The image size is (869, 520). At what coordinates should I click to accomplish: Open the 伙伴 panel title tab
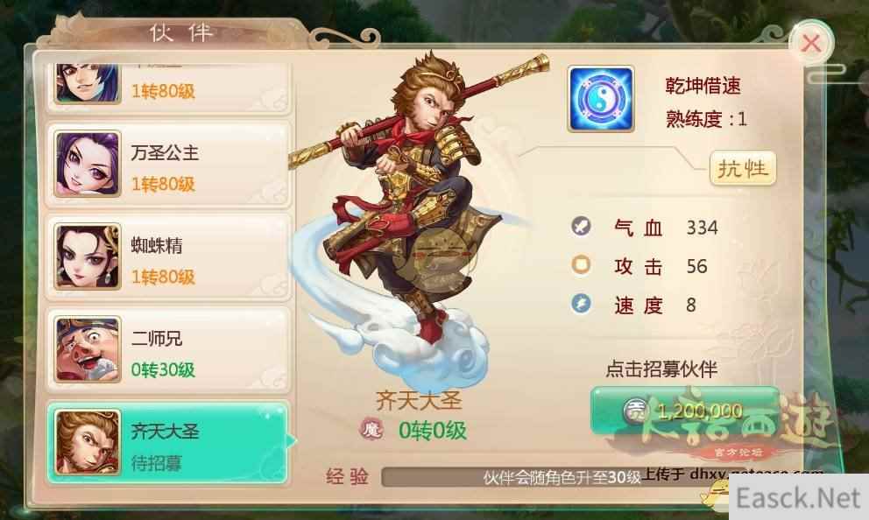pos(181,33)
